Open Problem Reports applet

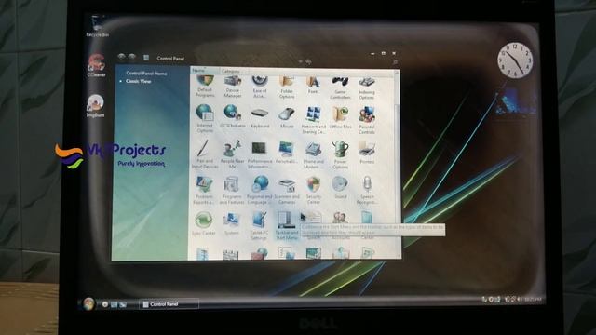pos(204,190)
